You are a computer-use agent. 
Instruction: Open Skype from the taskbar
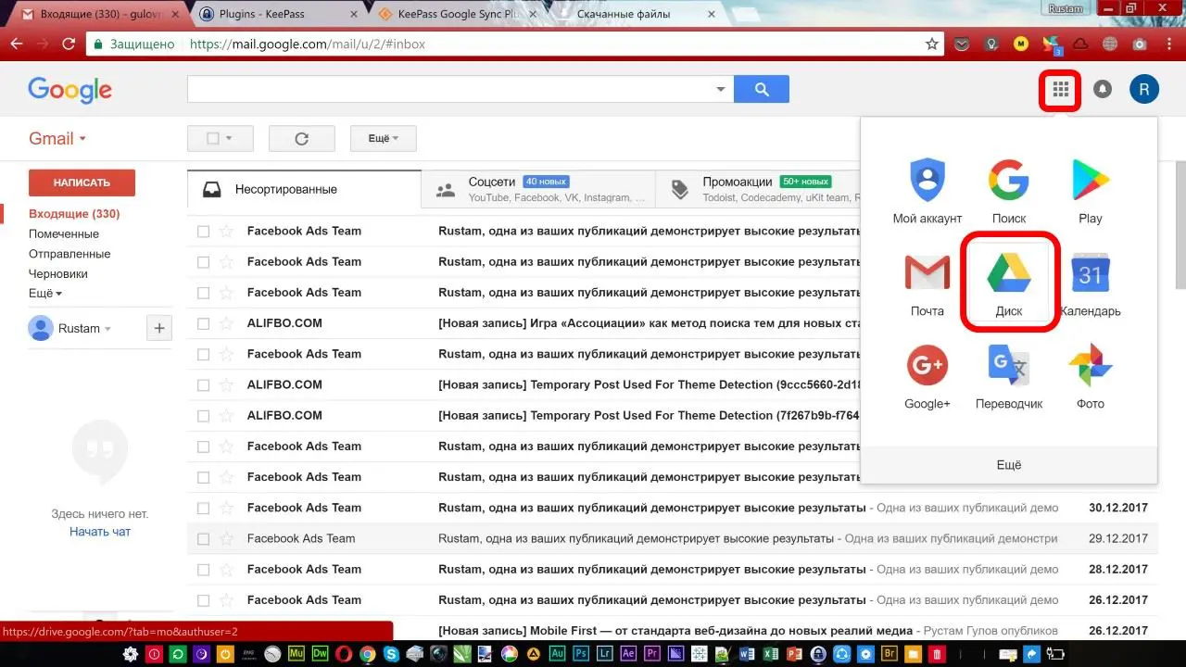point(390,656)
